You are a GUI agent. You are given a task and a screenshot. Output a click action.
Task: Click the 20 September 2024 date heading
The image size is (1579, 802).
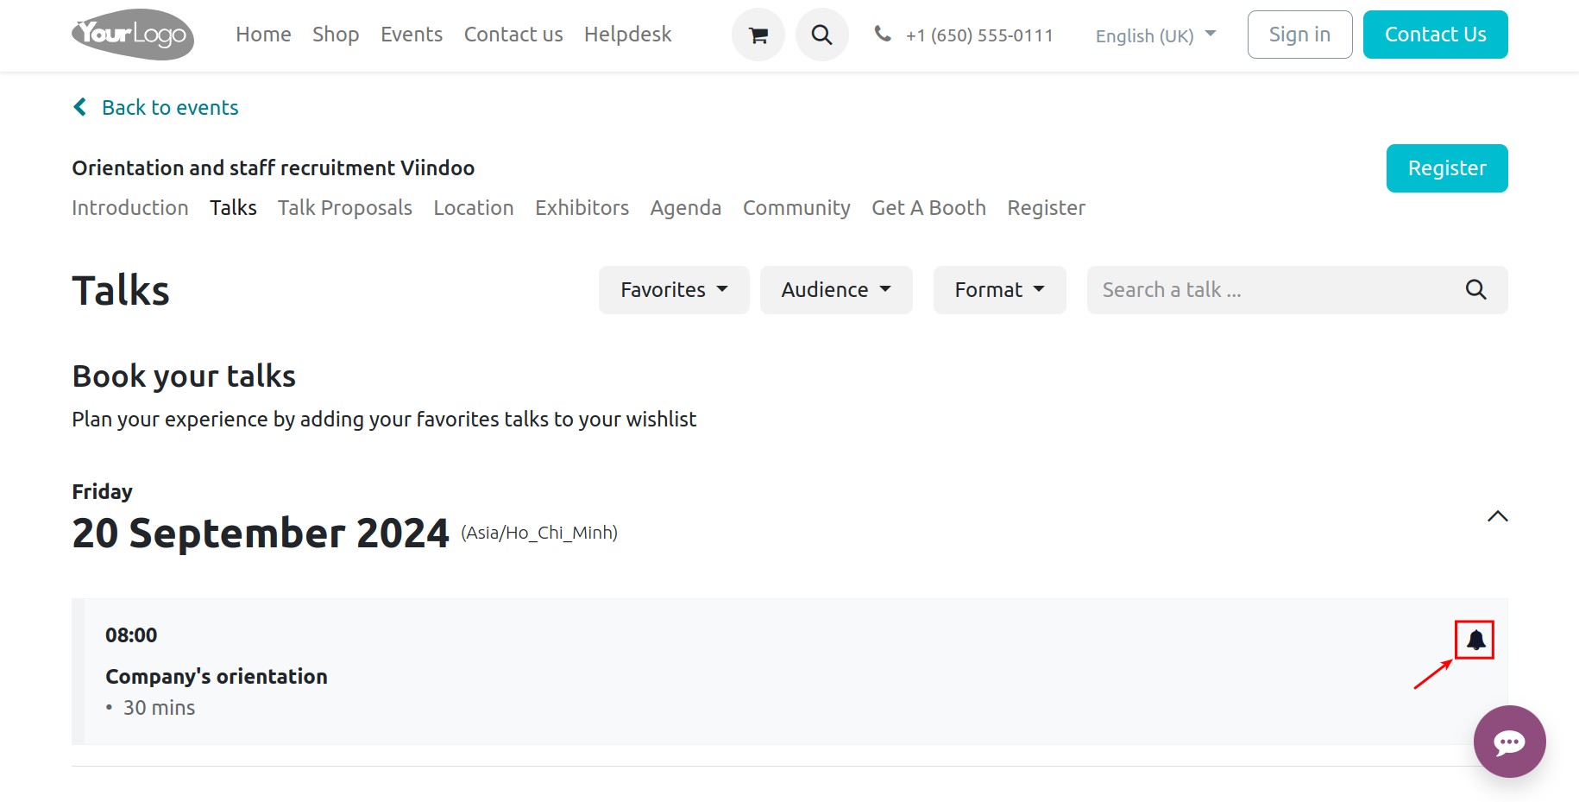click(x=261, y=533)
